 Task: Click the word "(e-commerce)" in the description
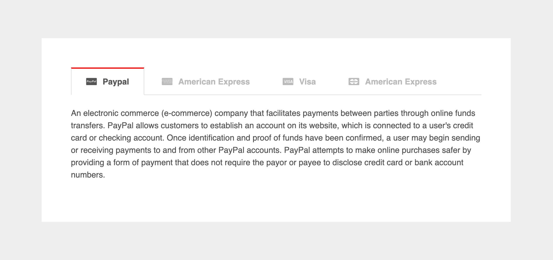click(x=186, y=113)
